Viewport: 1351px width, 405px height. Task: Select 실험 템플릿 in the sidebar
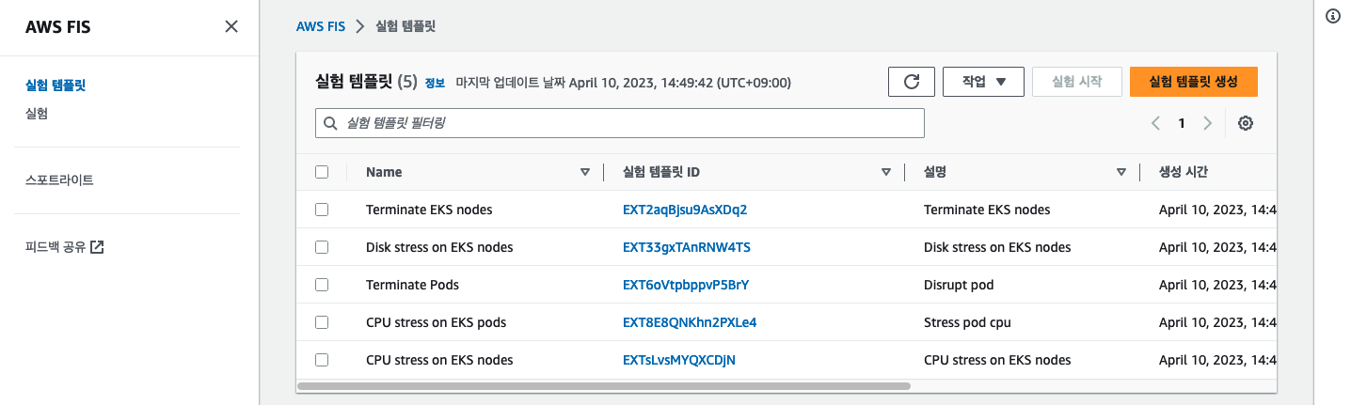click(56, 86)
